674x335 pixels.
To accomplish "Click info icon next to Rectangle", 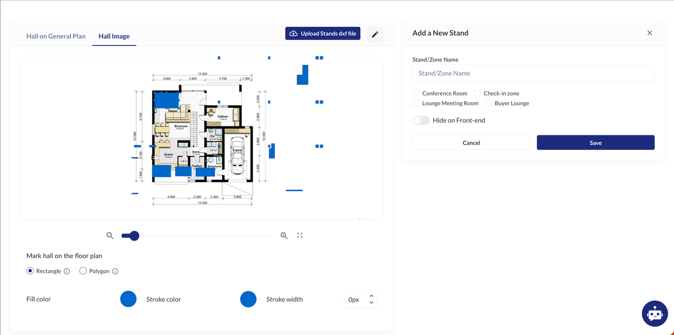I will coord(67,271).
